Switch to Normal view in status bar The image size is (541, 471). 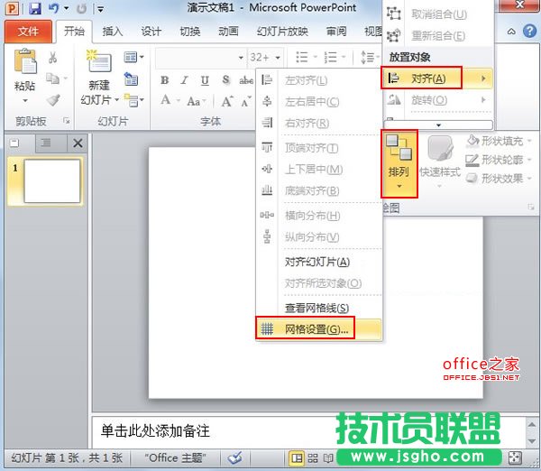[297, 458]
